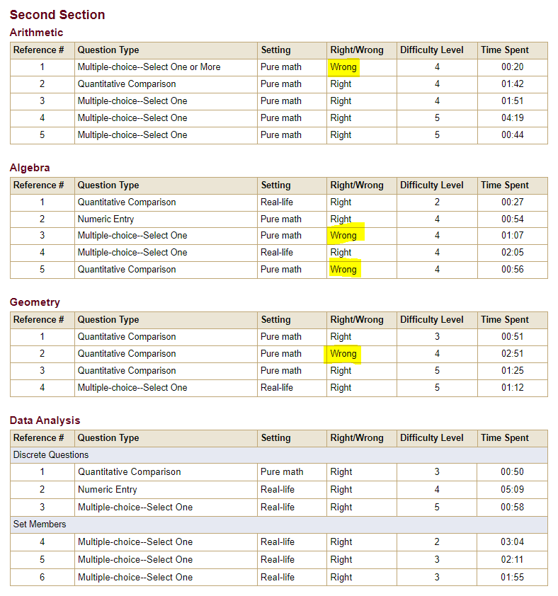This screenshot has height=596, width=558.
Task: Select the Arithmetic section heading
Action: click(37, 33)
